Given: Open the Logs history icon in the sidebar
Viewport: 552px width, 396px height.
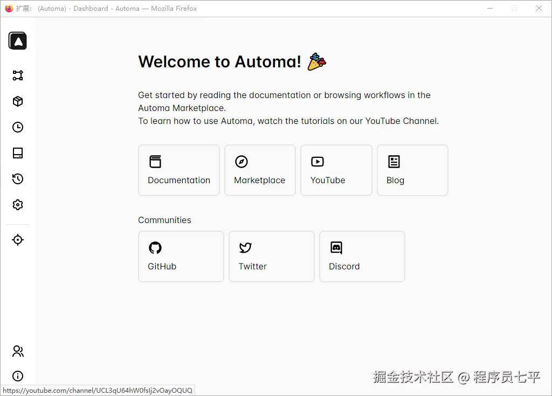Looking at the screenshot, I should point(18,179).
